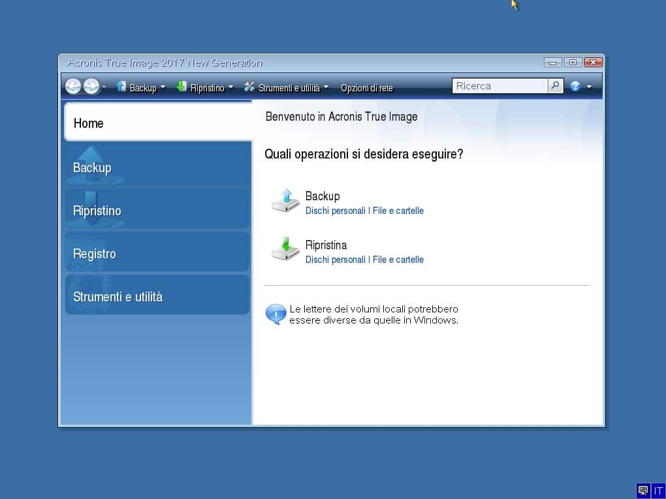666x499 pixels.
Task: Click the search magnifier button
Action: (x=556, y=86)
